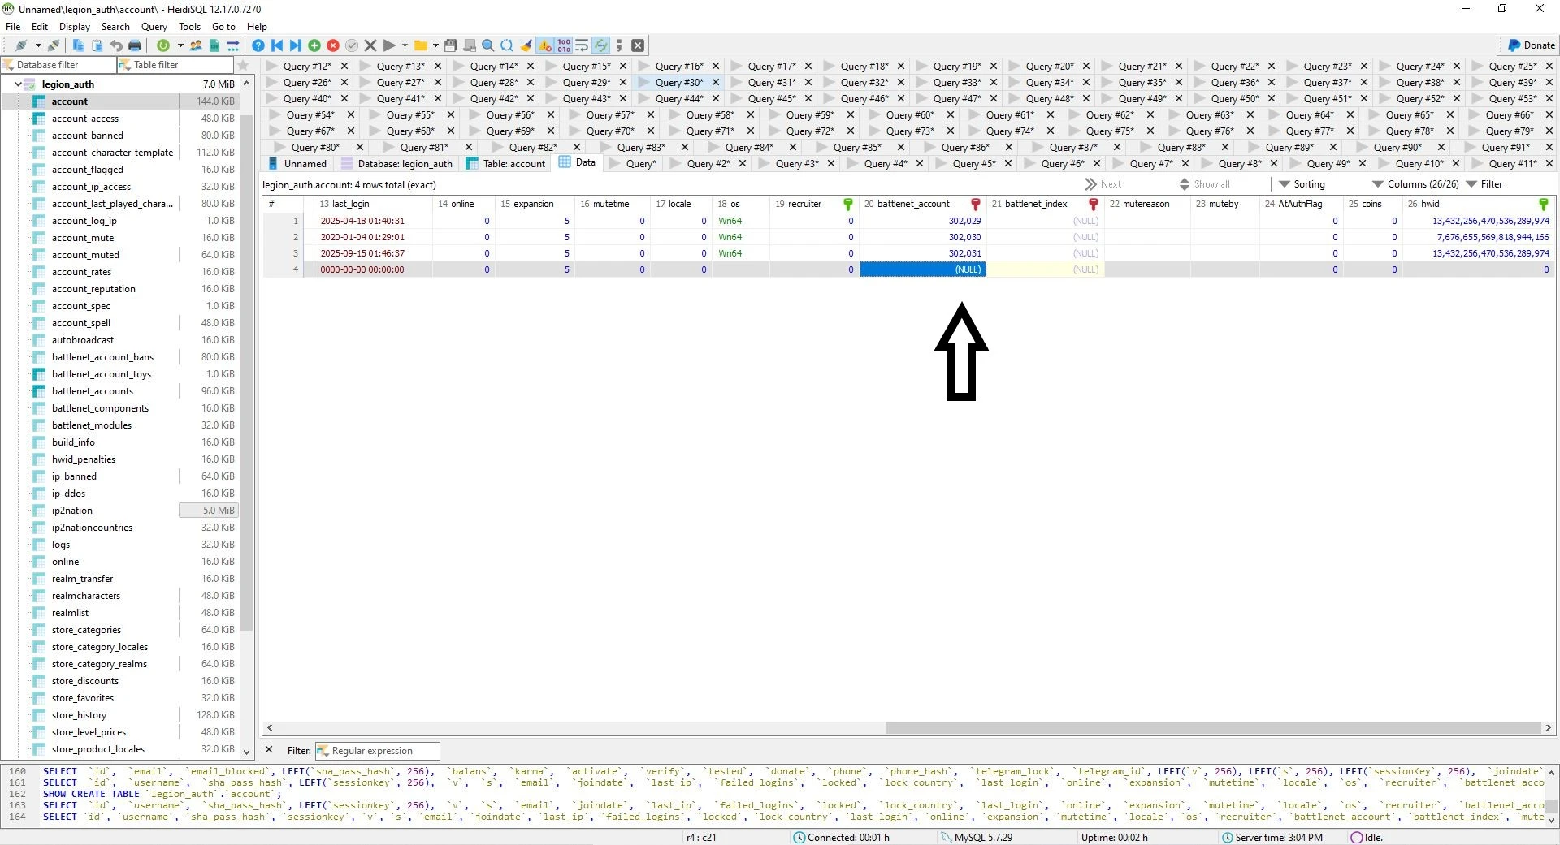Click the paste icon in toolbar
Image resolution: width=1560 pixels, height=845 pixels.
coord(97,45)
